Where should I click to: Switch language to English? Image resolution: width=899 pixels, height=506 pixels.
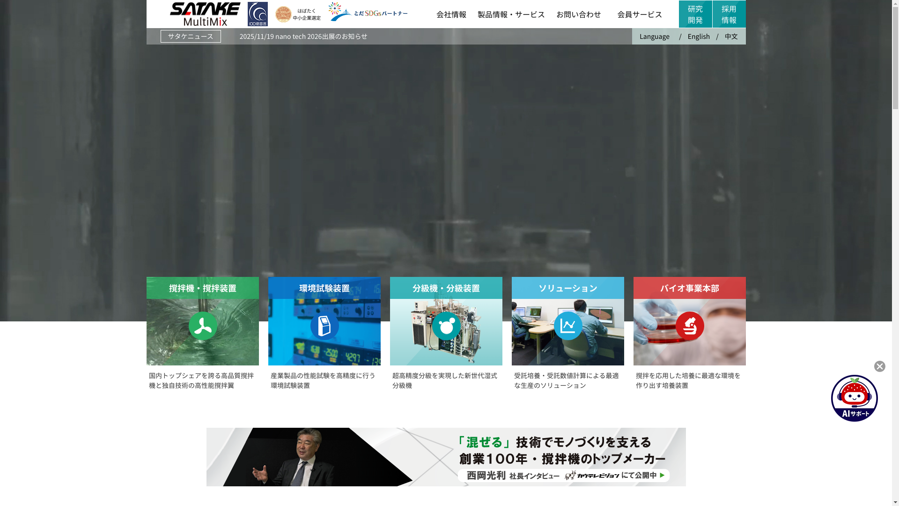coord(699,37)
